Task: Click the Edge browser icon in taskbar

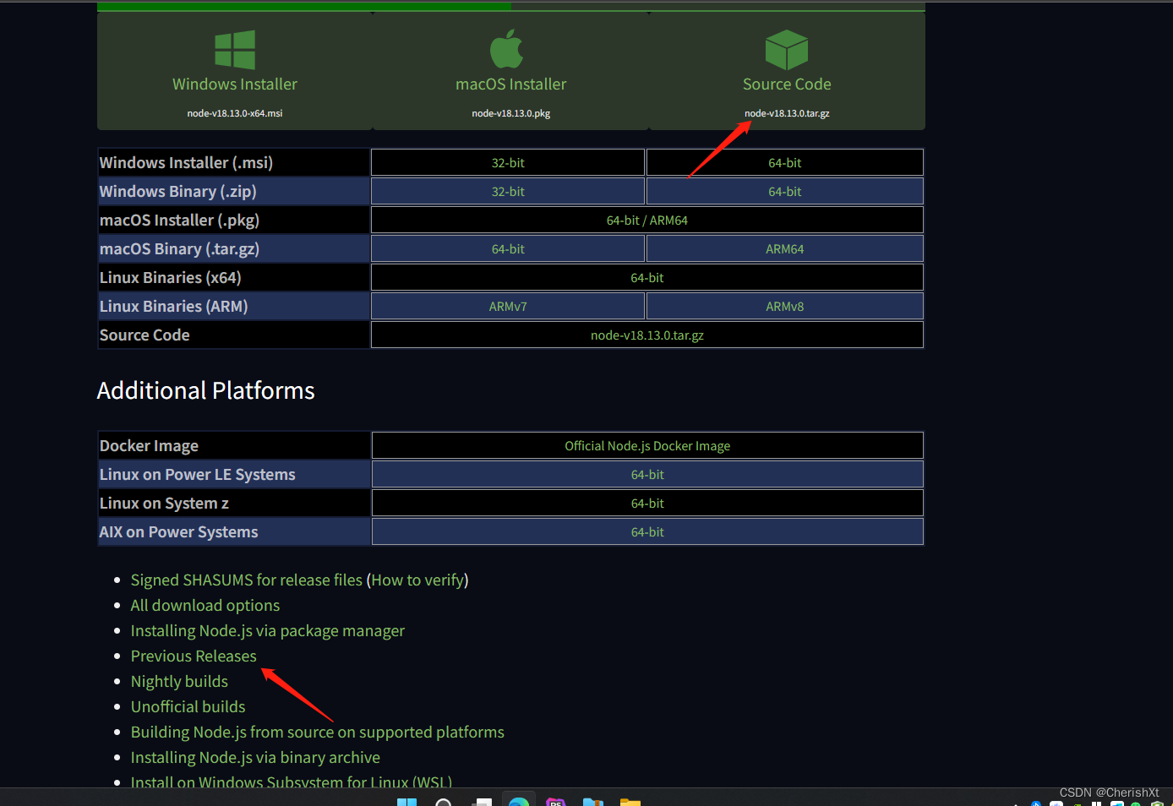Action: point(519,801)
